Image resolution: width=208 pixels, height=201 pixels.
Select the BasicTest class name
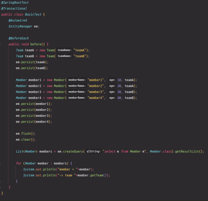[33, 15]
